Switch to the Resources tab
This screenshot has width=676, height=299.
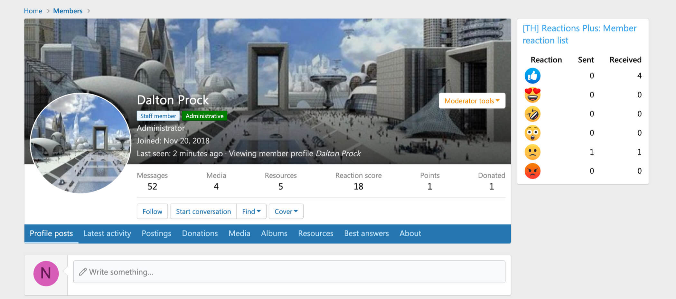(x=316, y=233)
